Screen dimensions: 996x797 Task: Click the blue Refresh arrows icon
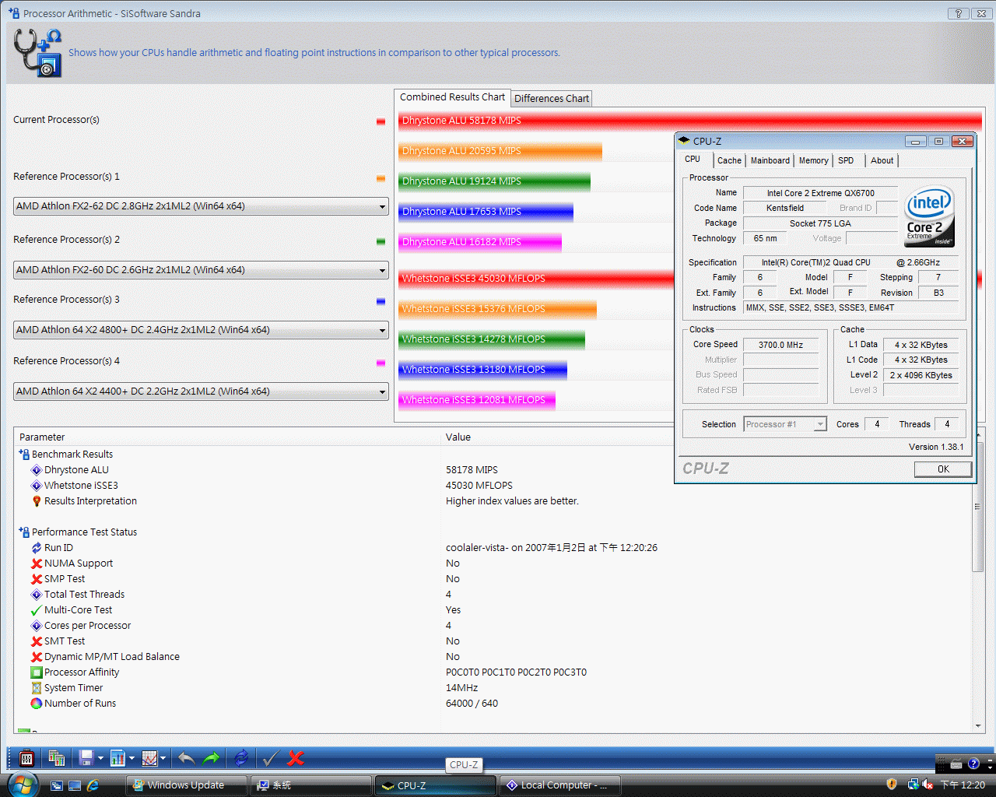241,758
